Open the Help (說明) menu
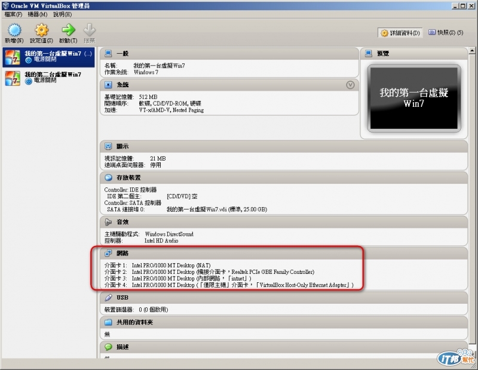 (x=62, y=14)
